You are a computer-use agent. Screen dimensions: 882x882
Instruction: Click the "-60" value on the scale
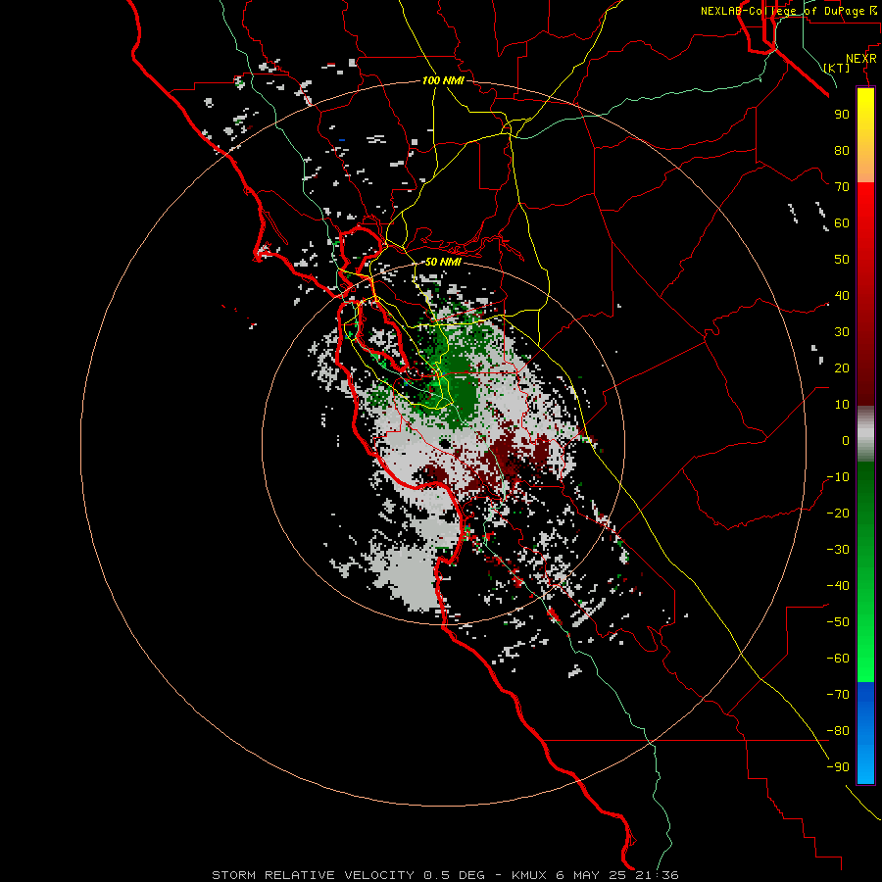coord(838,659)
